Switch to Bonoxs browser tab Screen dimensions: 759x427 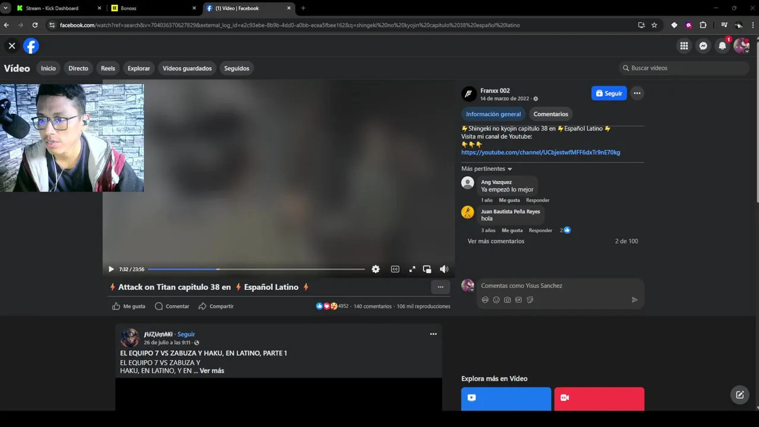click(x=154, y=8)
